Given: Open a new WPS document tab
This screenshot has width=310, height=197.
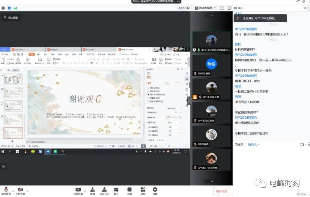Looking at the screenshot, I should [x=155, y=49].
